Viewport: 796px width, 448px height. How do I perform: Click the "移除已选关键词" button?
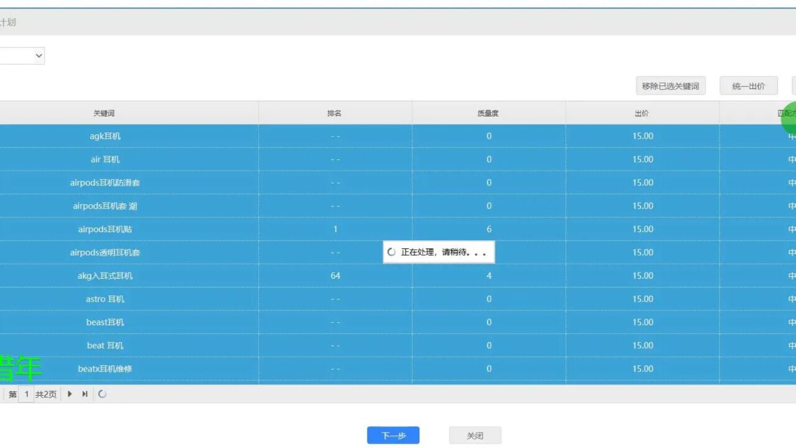(x=670, y=85)
